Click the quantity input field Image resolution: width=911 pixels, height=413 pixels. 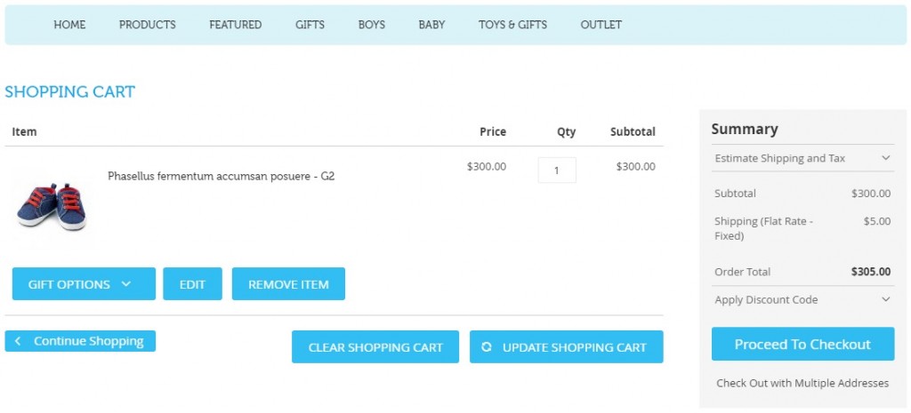click(557, 171)
